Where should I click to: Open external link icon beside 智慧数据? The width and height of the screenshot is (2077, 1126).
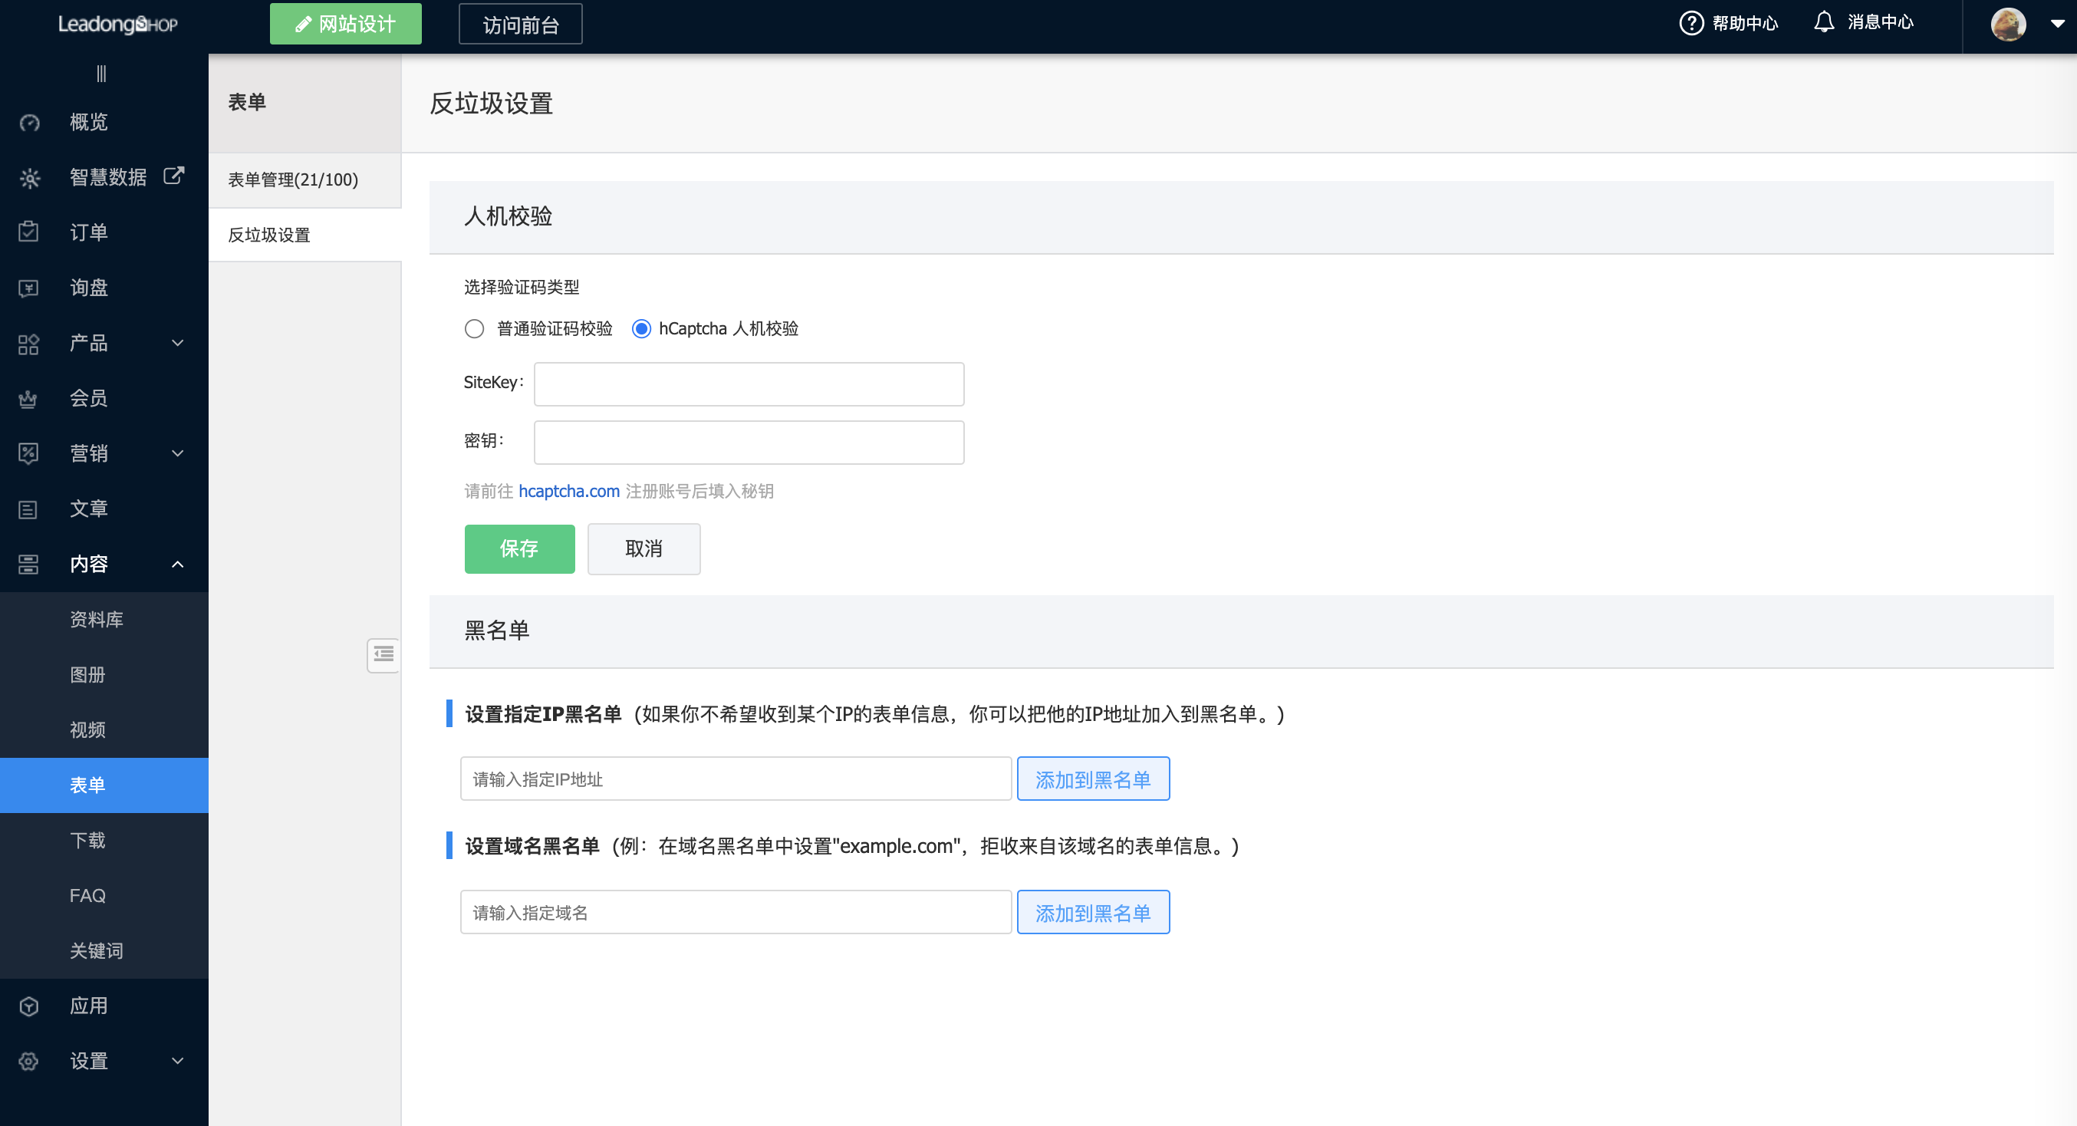click(x=174, y=176)
